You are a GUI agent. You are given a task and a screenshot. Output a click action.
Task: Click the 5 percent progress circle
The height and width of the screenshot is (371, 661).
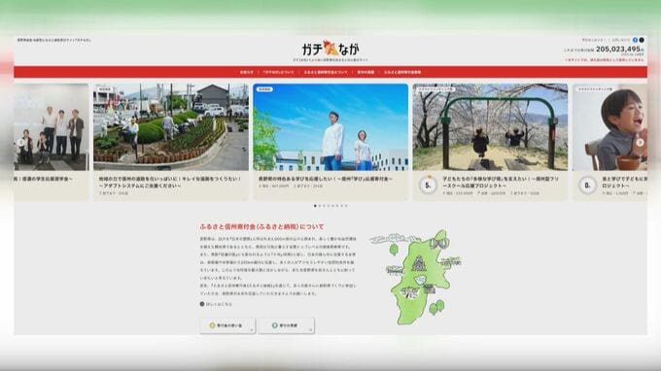(x=428, y=185)
